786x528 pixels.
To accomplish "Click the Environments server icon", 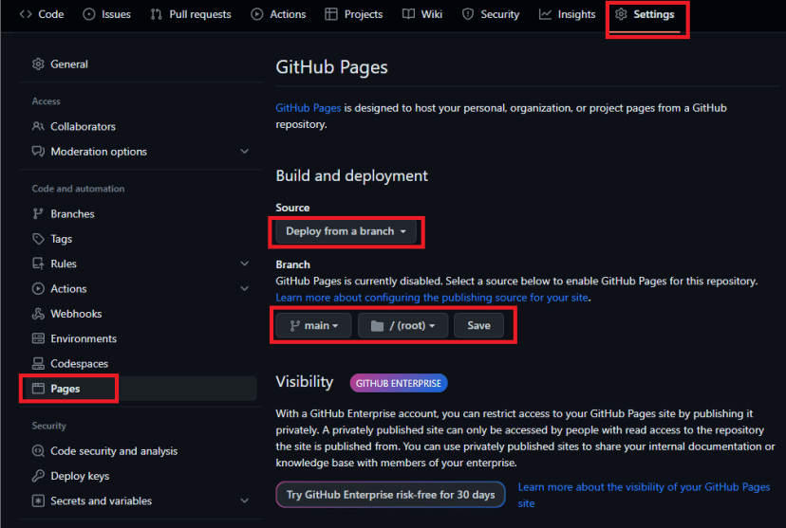I will [38, 338].
